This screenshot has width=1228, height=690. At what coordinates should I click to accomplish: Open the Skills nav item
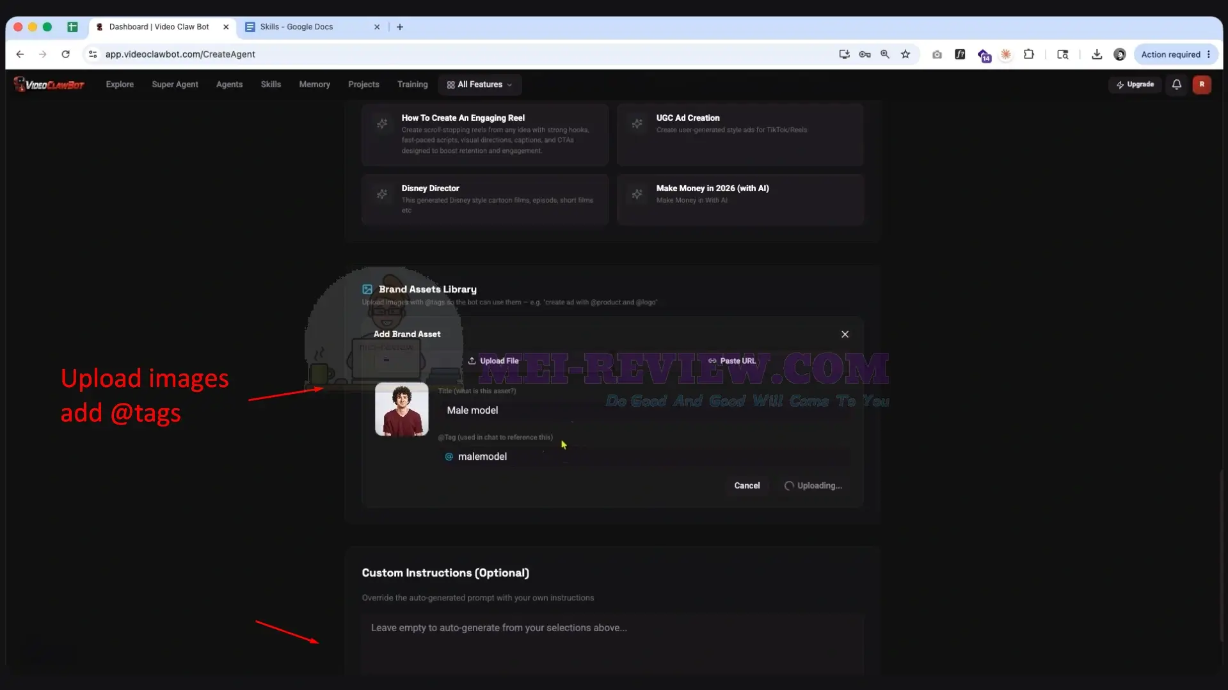(x=271, y=84)
